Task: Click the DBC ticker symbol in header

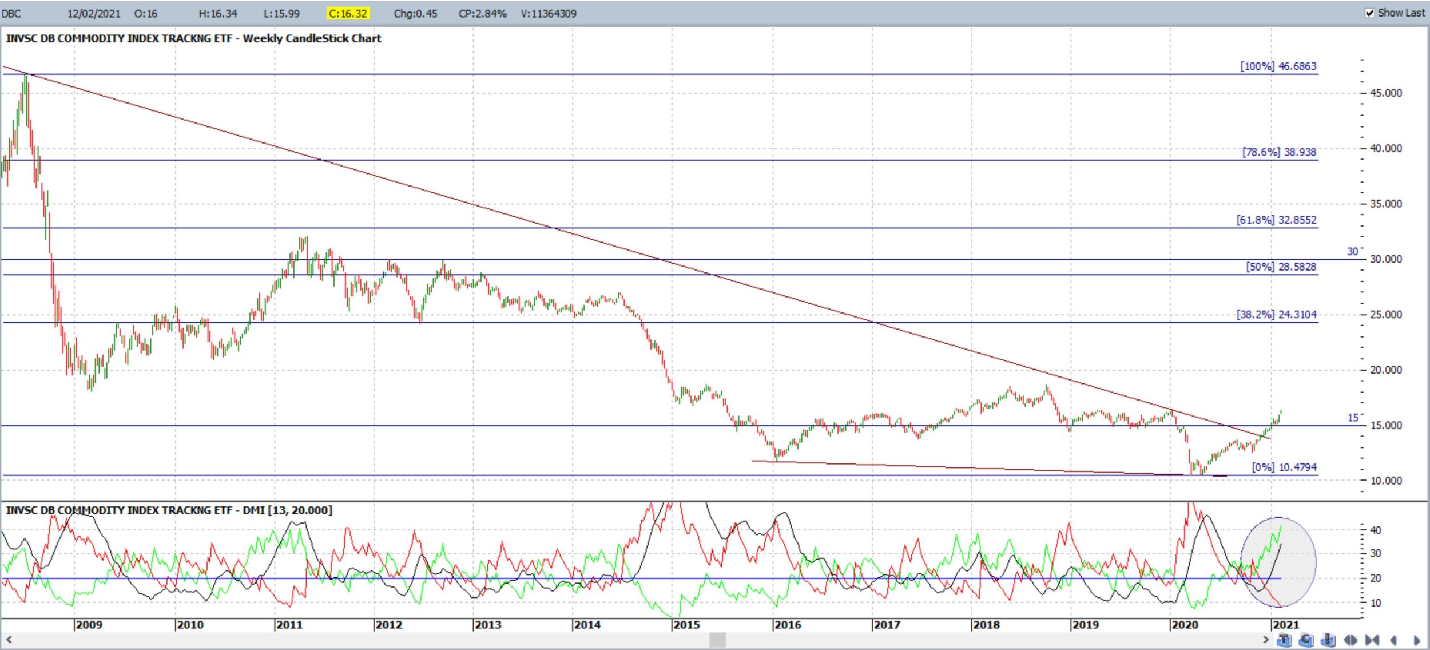Action: [x=11, y=14]
